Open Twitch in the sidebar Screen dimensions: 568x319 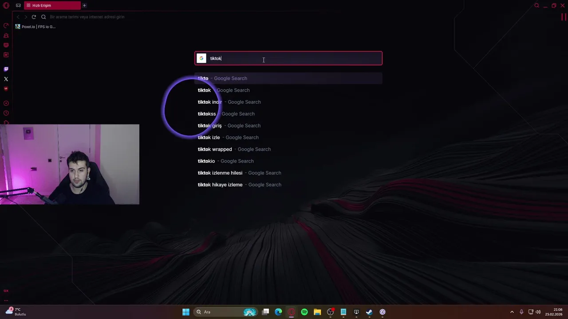coord(6,69)
